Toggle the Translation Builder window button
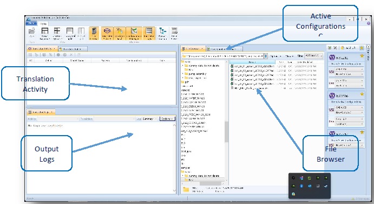This screenshot has width=374, height=204. pos(120,34)
